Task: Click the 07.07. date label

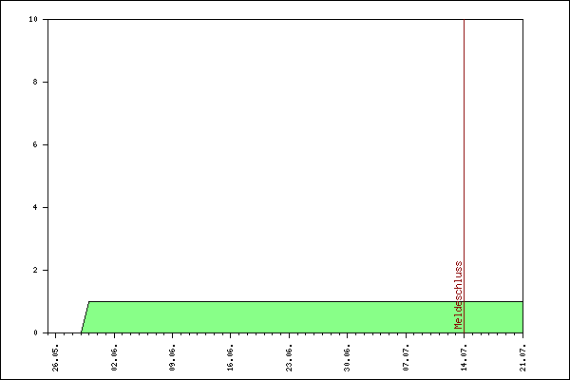Action: pos(406,358)
